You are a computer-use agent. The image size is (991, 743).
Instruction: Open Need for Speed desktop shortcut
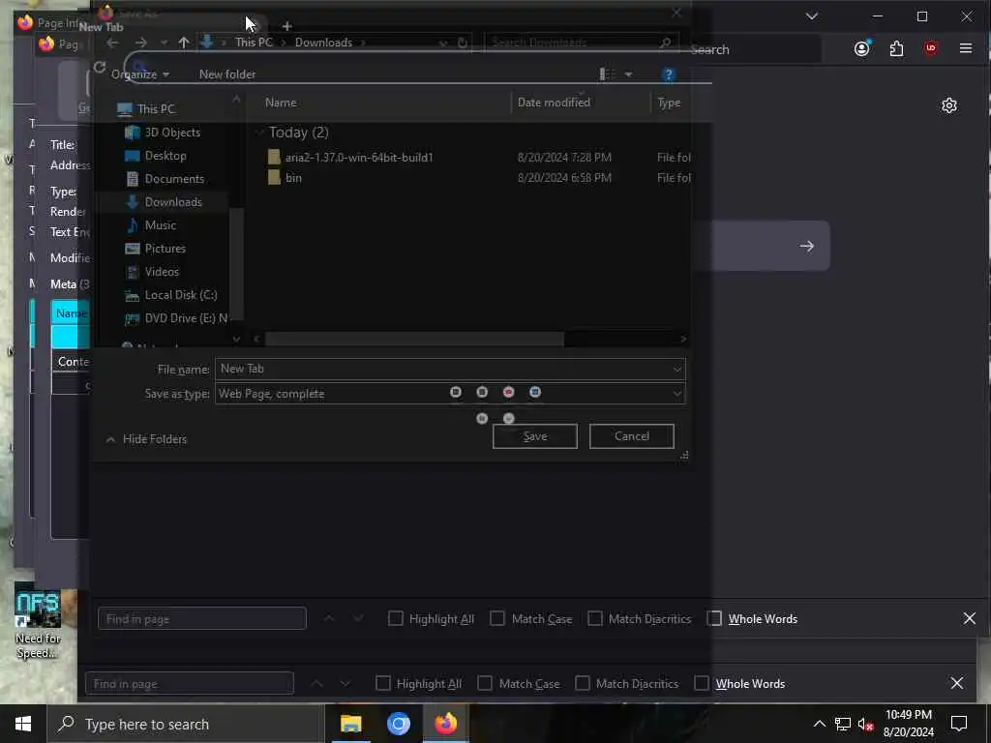point(38,621)
